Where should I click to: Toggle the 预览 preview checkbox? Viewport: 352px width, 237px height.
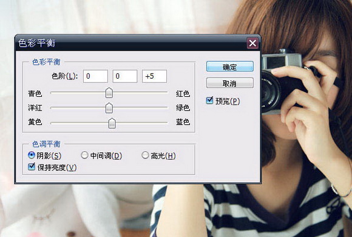209,100
